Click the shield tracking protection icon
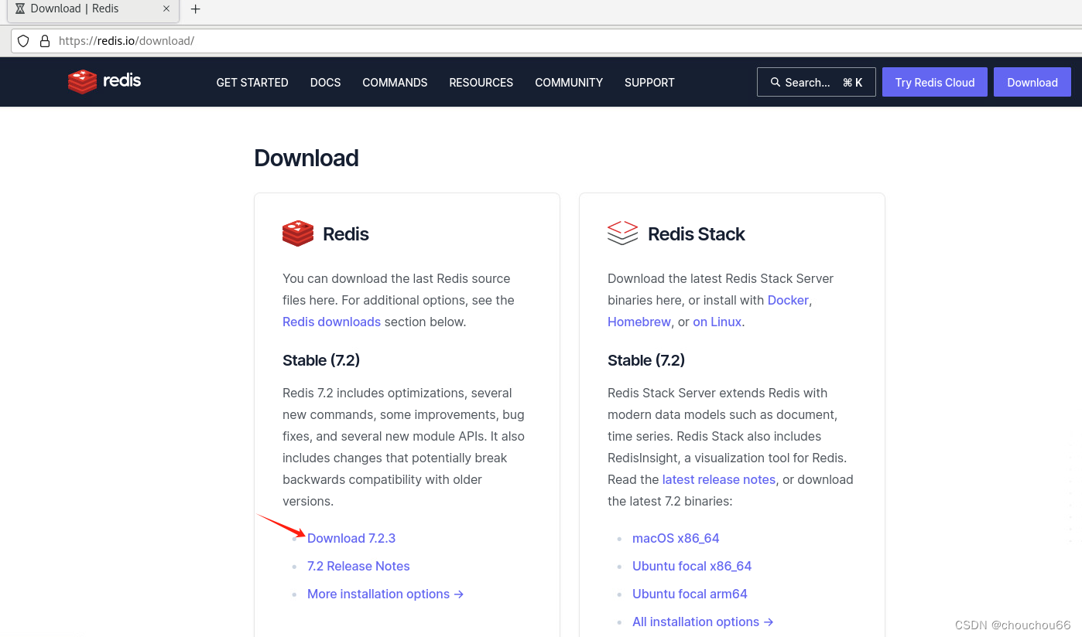Image resolution: width=1082 pixels, height=637 pixels. (x=23, y=41)
